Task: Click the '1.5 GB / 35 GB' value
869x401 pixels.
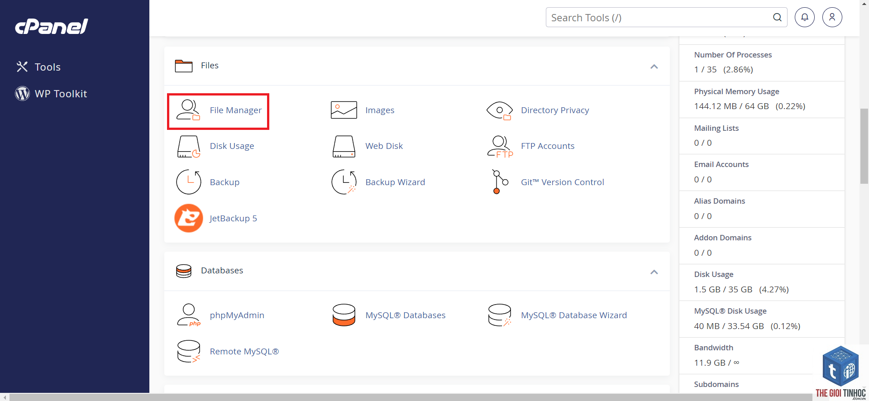Action: click(x=723, y=289)
